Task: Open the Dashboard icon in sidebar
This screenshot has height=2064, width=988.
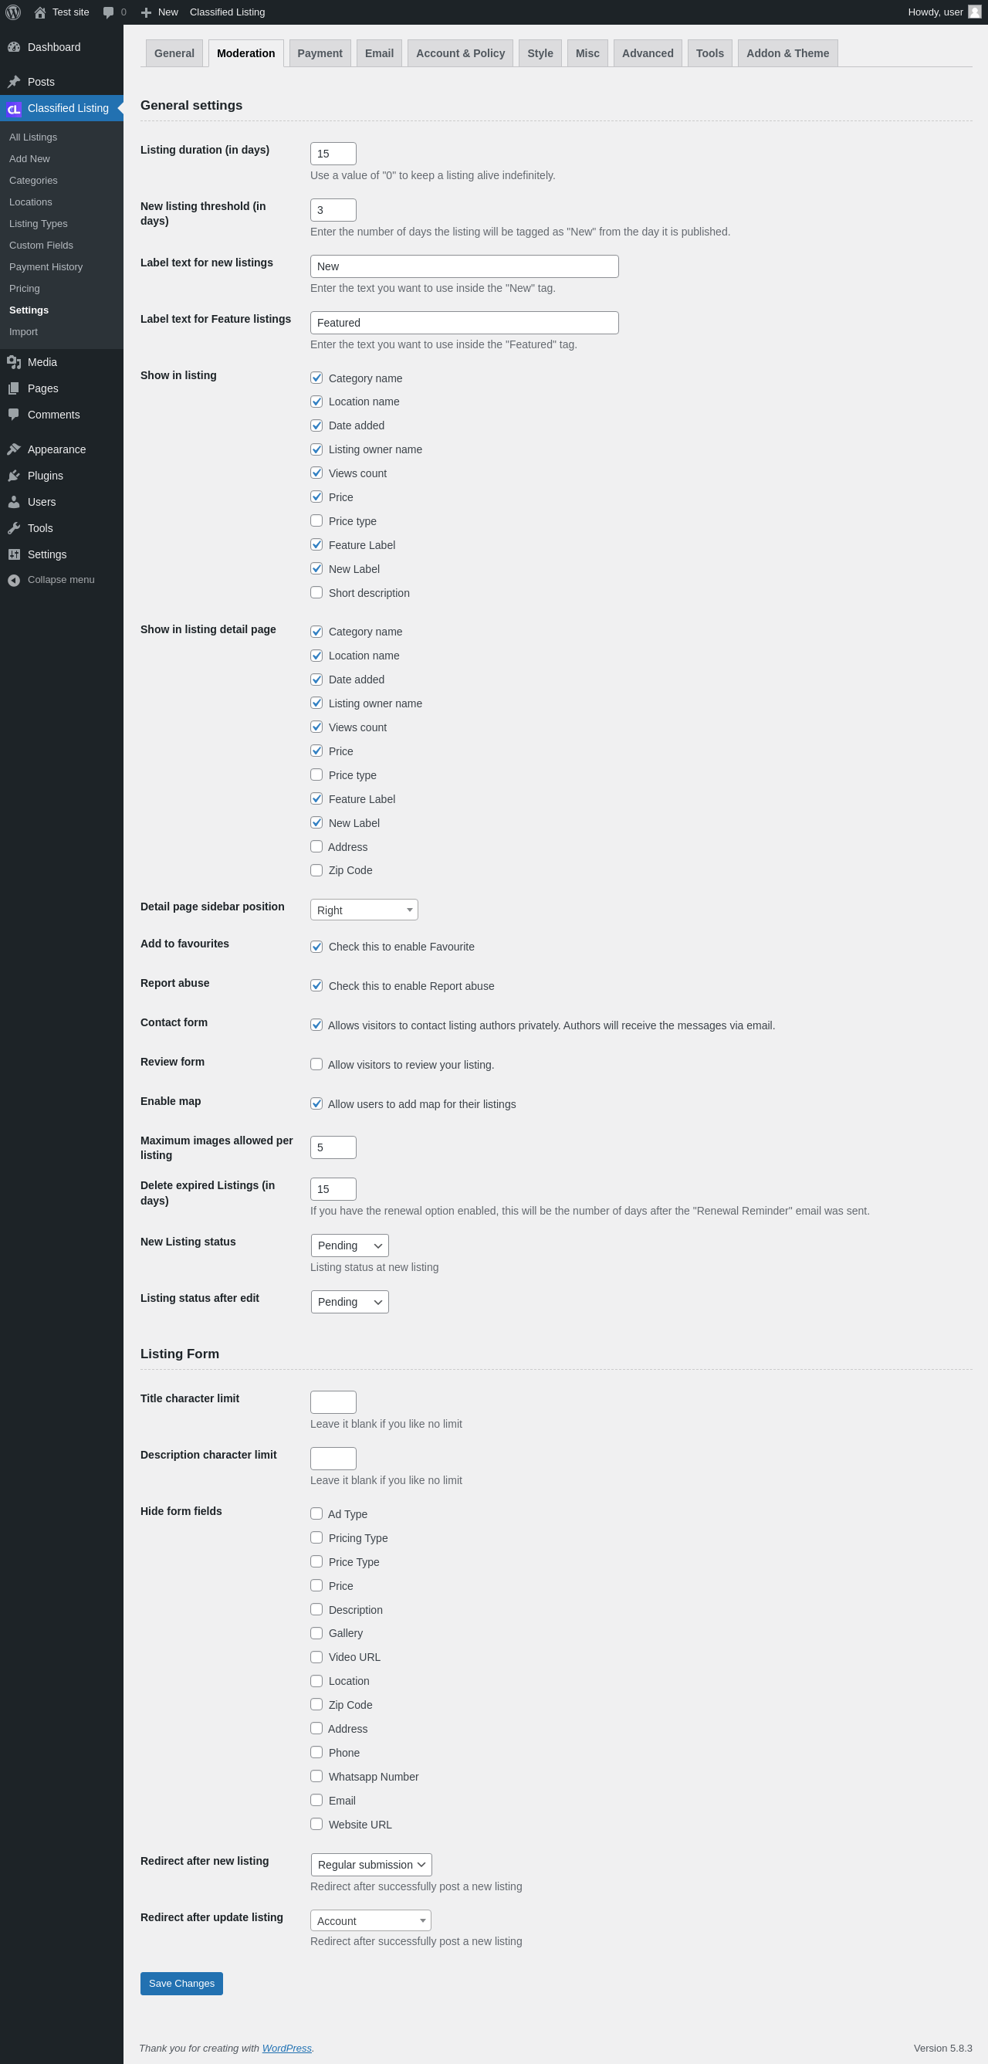Action: 14,47
